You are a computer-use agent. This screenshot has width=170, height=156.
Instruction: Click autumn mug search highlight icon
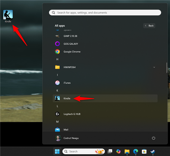click(x=99, y=152)
